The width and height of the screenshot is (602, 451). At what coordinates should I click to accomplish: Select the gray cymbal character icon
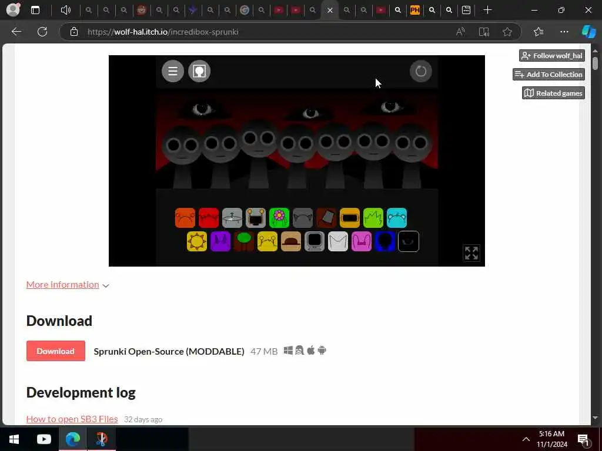point(232,218)
